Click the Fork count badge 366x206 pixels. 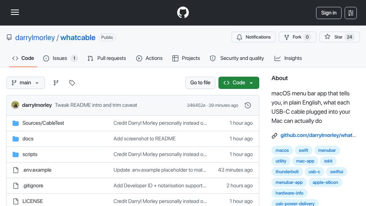[x=307, y=37]
